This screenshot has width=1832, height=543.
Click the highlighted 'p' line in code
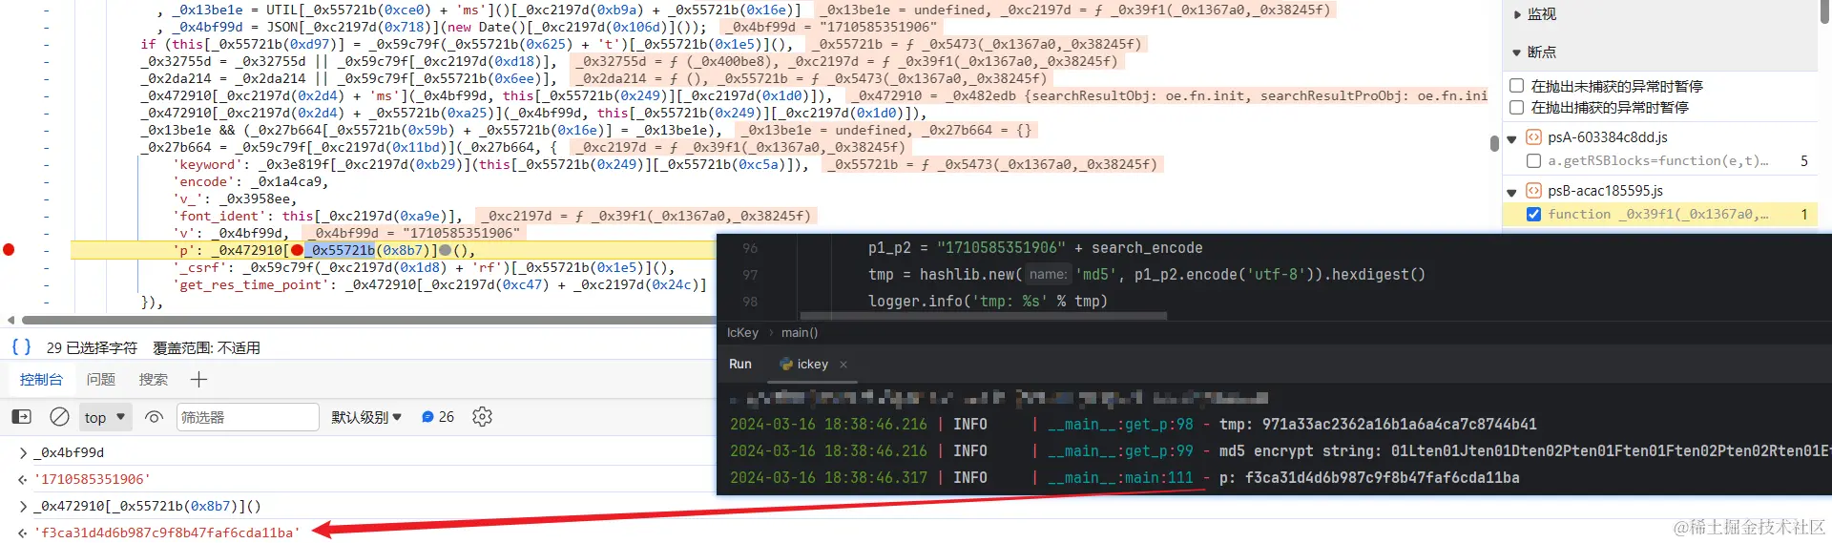tap(393, 250)
